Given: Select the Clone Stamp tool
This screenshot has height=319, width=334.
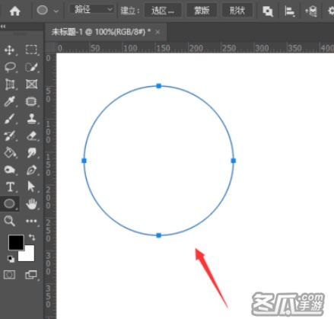Looking at the screenshot, I should (31, 119).
